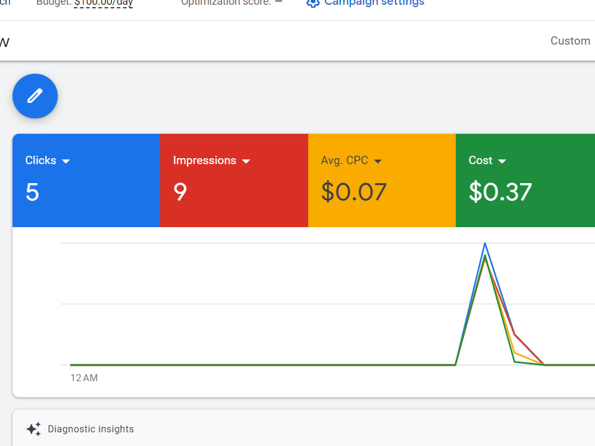Toggle the Impressions metric card
Viewport: 595px width, 446px height.
pos(234,180)
